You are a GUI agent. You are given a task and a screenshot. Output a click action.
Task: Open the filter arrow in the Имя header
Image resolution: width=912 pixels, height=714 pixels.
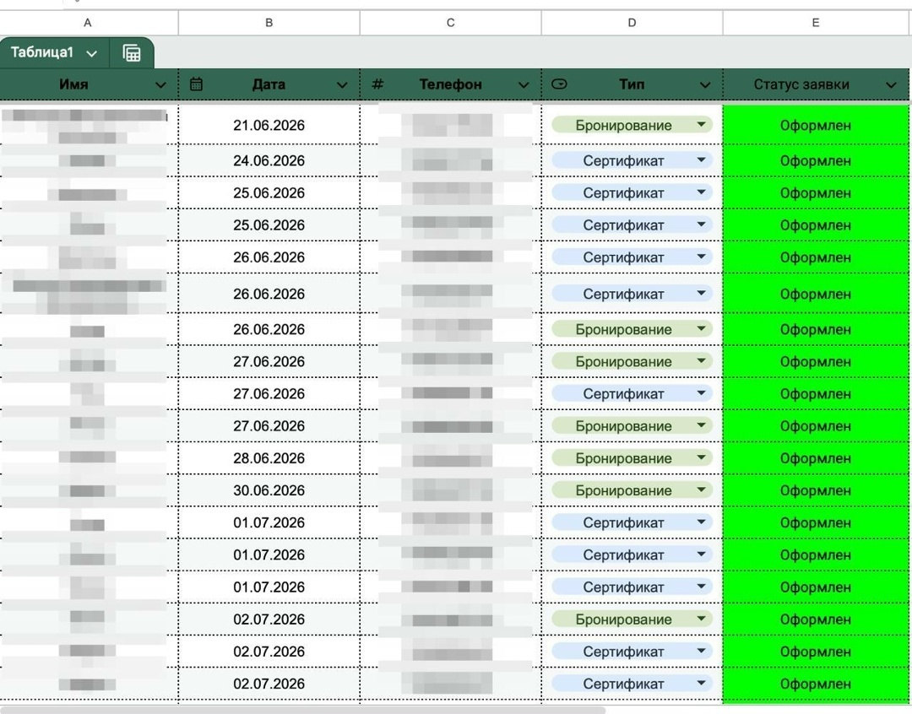(160, 85)
